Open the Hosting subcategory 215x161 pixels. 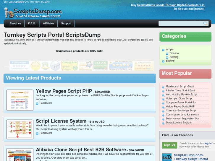coord(174,57)
